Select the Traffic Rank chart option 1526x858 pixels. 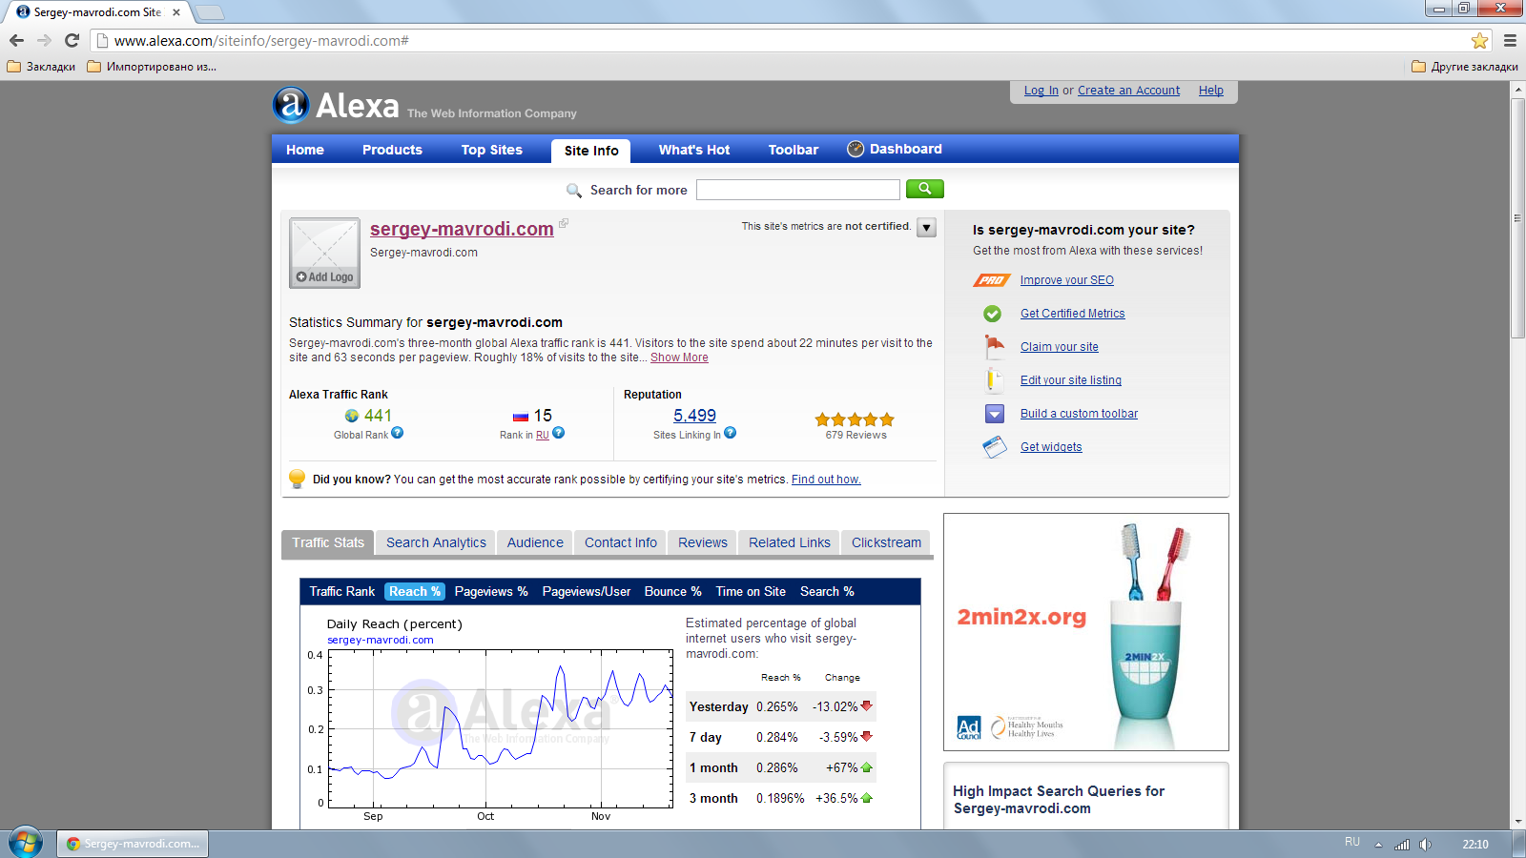coord(342,591)
